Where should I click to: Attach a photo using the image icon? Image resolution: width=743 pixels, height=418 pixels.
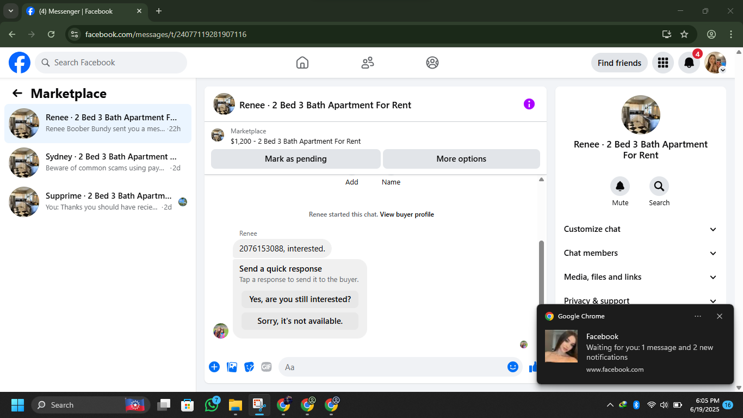232,367
